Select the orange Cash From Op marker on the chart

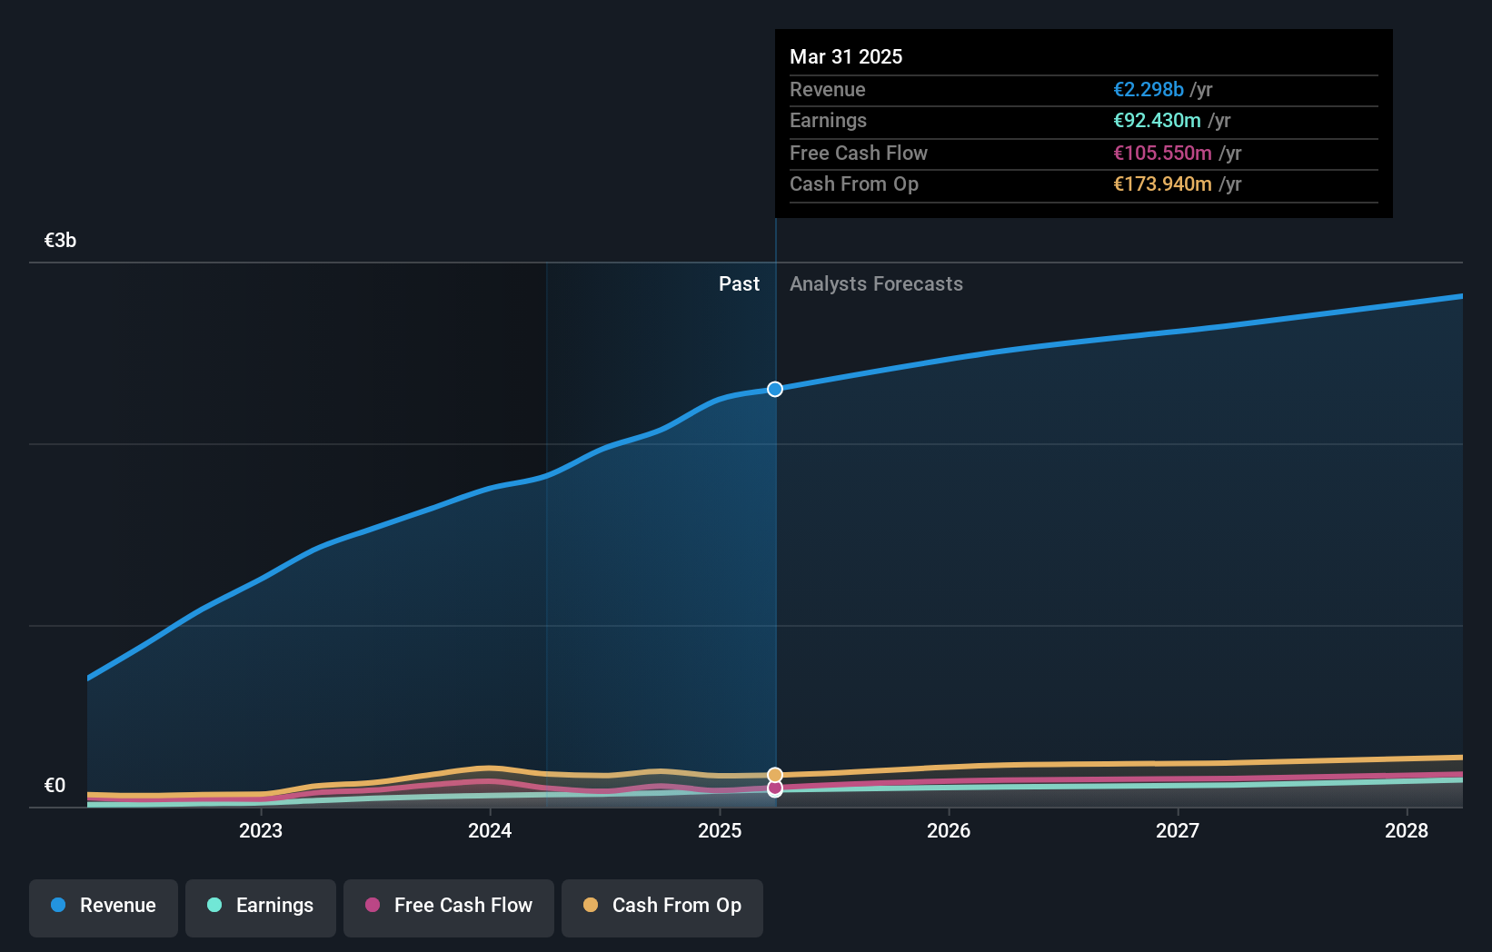coord(774,774)
